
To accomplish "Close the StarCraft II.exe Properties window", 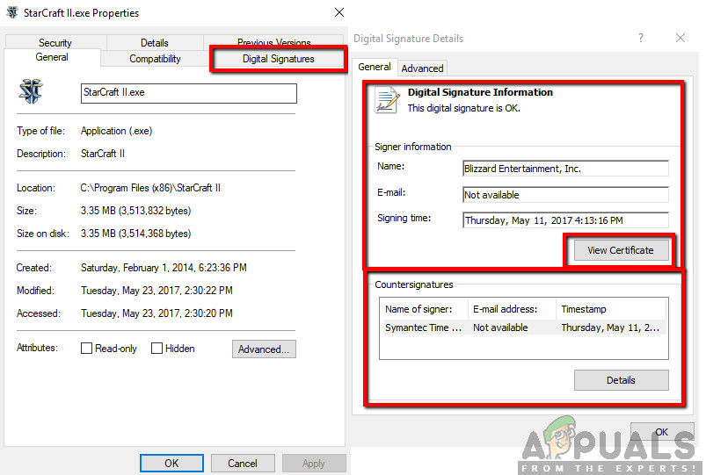I will tap(339, 12).
